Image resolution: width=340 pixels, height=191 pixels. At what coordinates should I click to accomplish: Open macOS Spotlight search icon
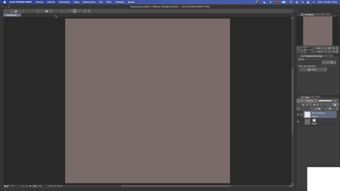[302, 2]
